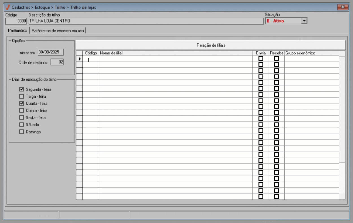Click the Código field showing 0000
This screenshot has width=353, height=223.
point(16,21)
